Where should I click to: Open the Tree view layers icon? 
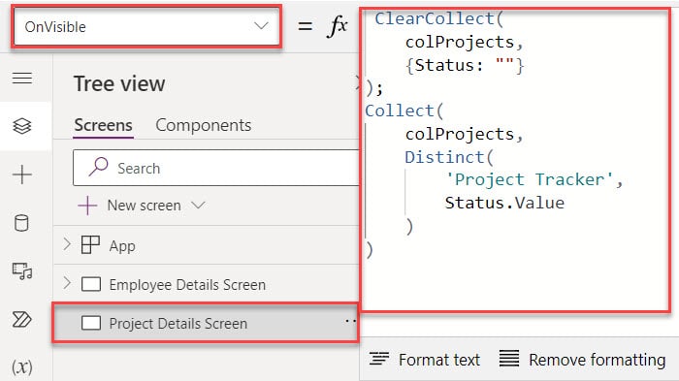pyautogui.click(x=22, y=126)
